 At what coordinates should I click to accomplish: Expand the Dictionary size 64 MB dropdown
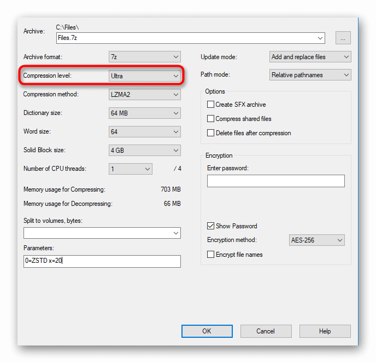click(x=145, y=113)
